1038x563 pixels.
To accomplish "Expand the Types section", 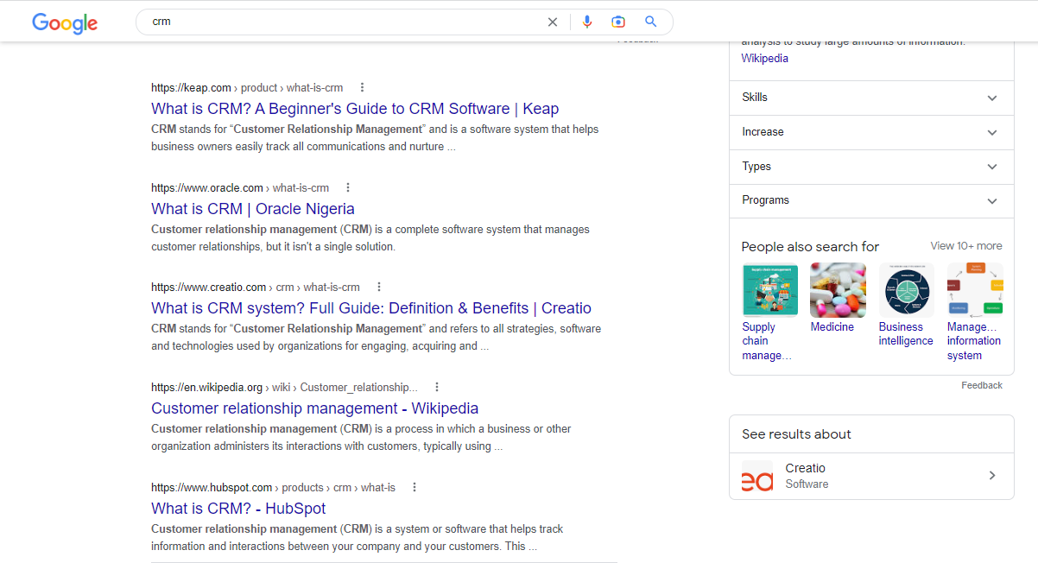I will (x=871, y=167).
